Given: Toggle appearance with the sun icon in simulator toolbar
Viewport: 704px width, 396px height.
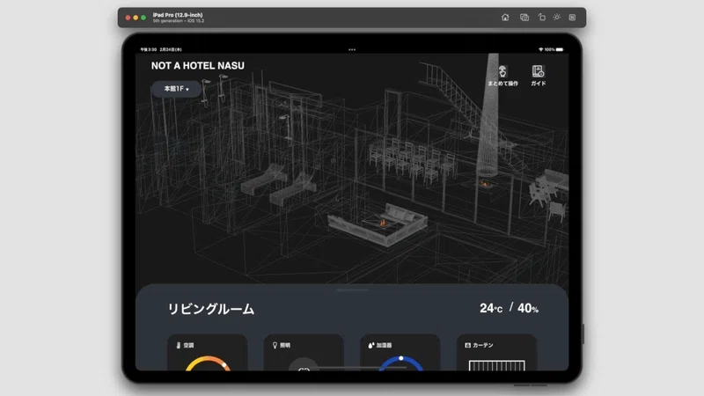Looking at the screenshot, I should (557, 17).
